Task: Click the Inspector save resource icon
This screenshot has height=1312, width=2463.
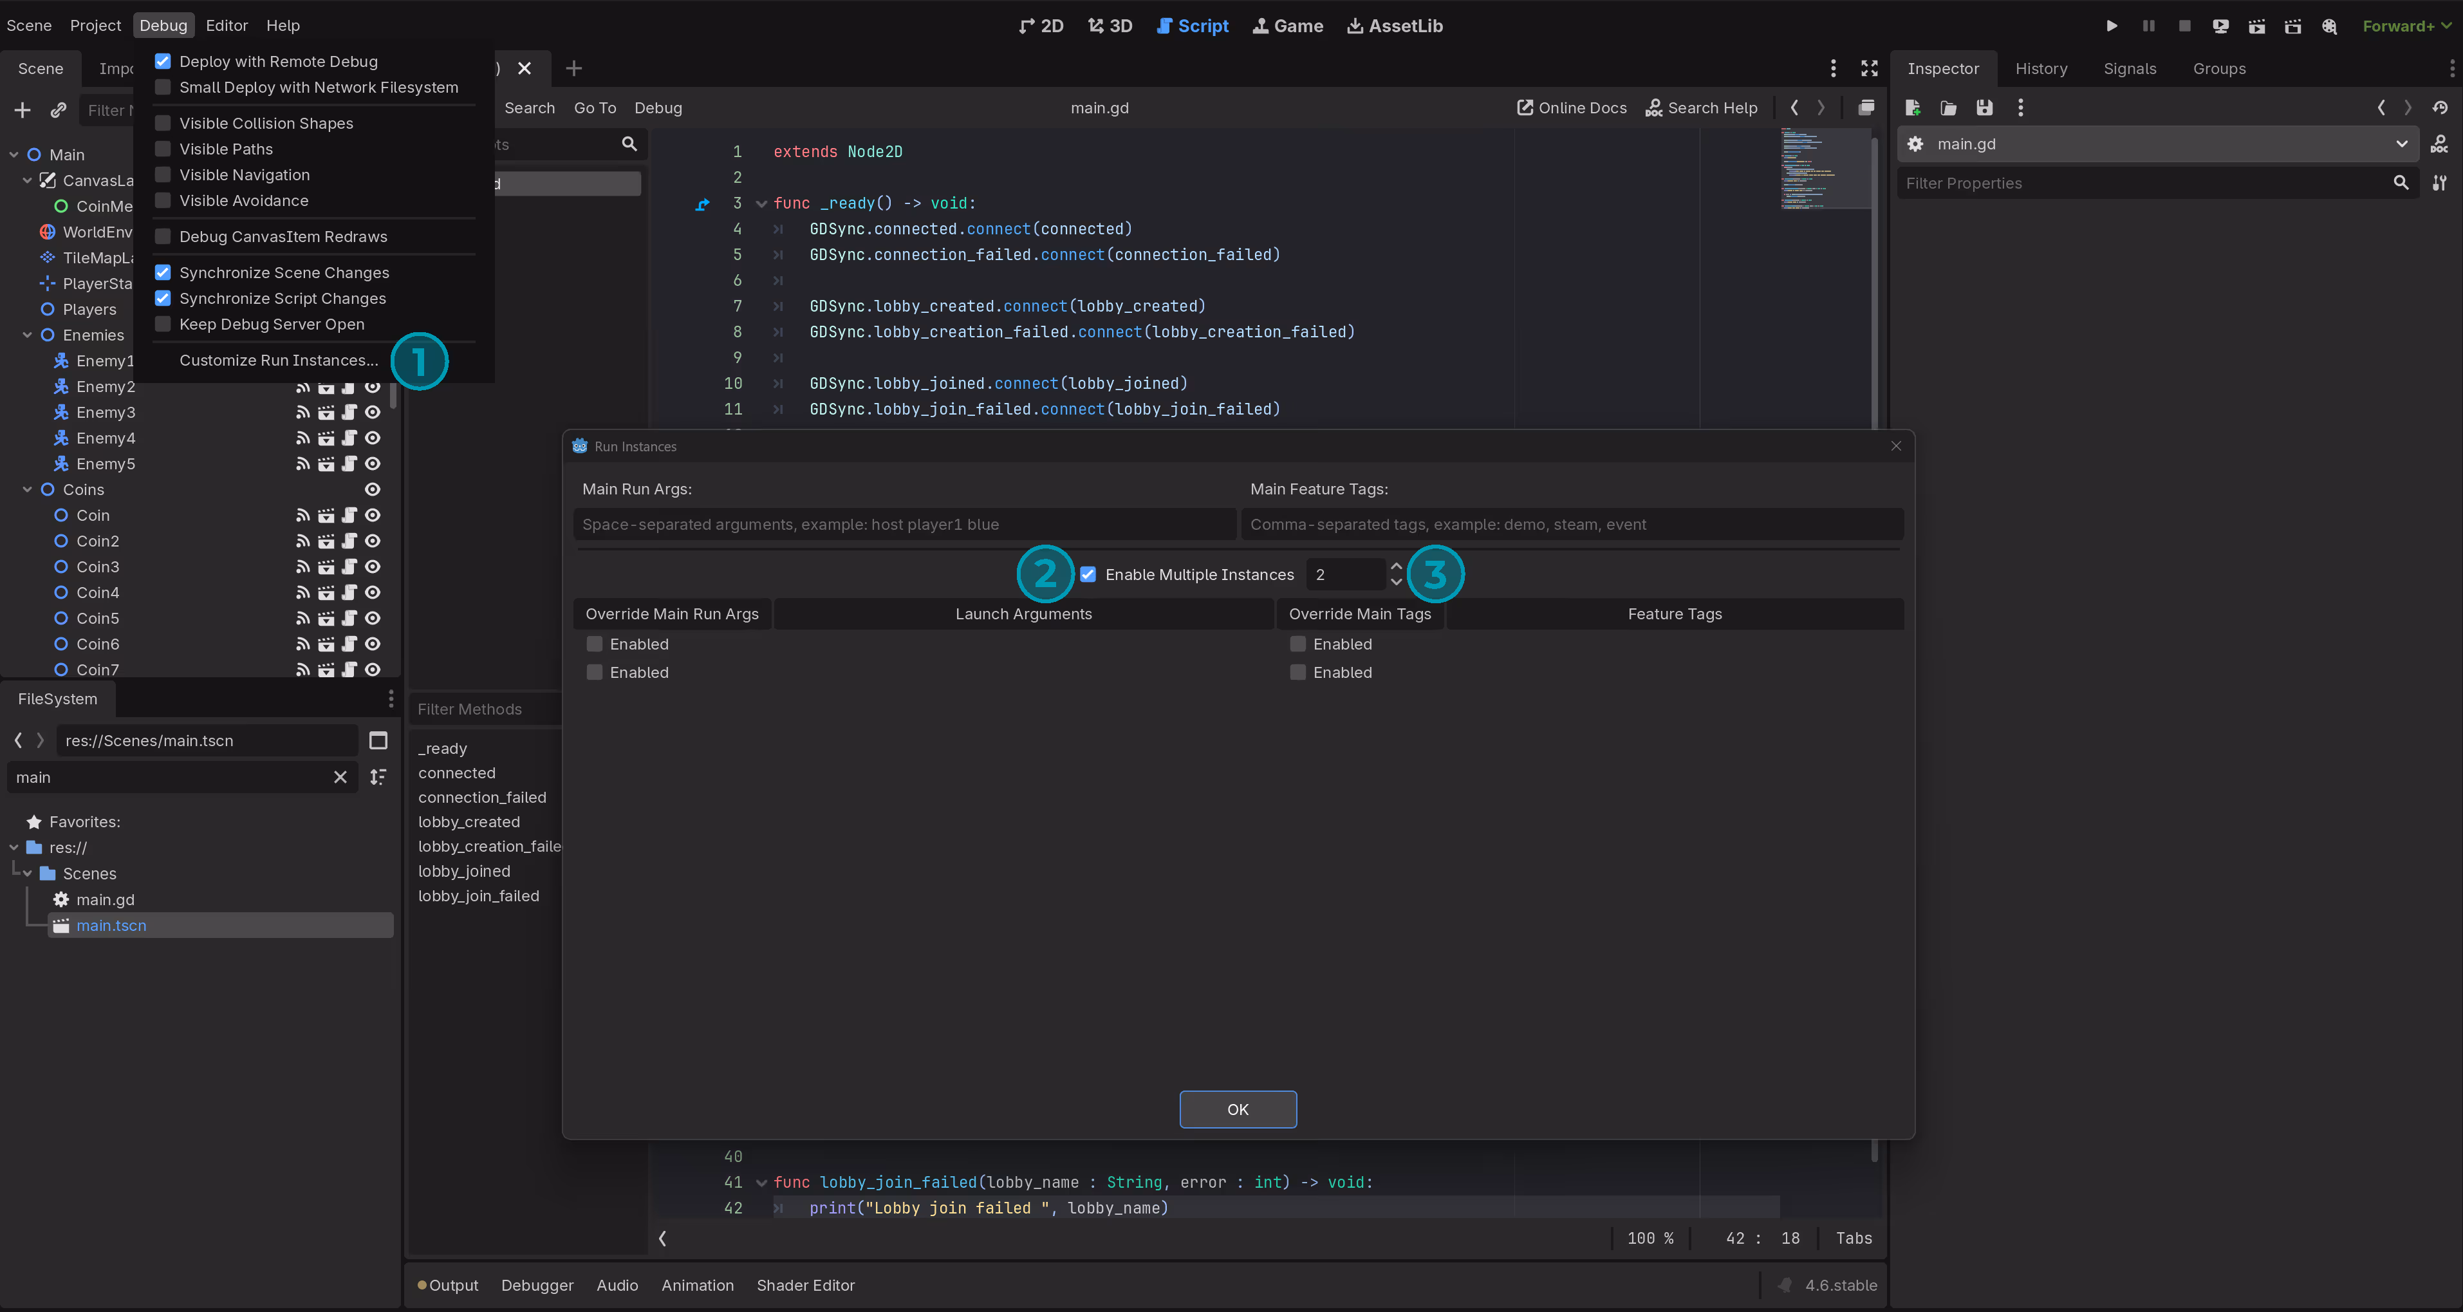Action: pos(1984,107)
